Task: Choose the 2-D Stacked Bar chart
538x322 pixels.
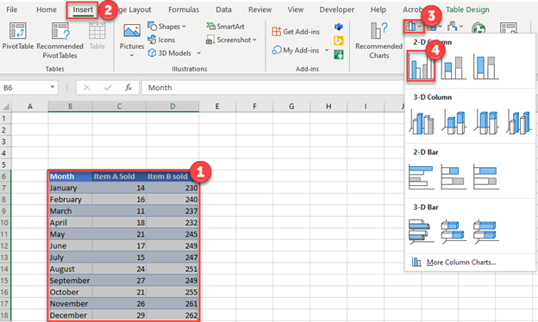Action: (x=454, y=176)
